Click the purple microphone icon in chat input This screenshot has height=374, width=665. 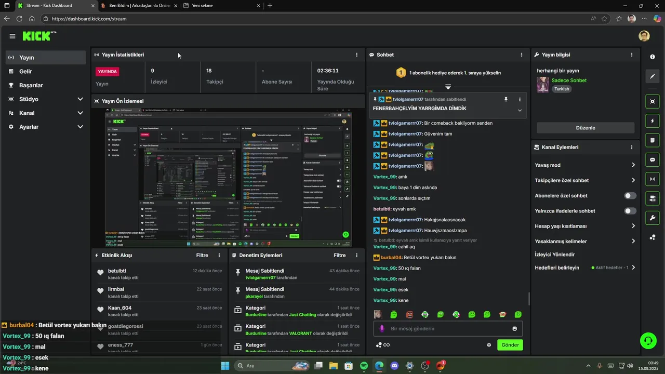click(382, 329)
